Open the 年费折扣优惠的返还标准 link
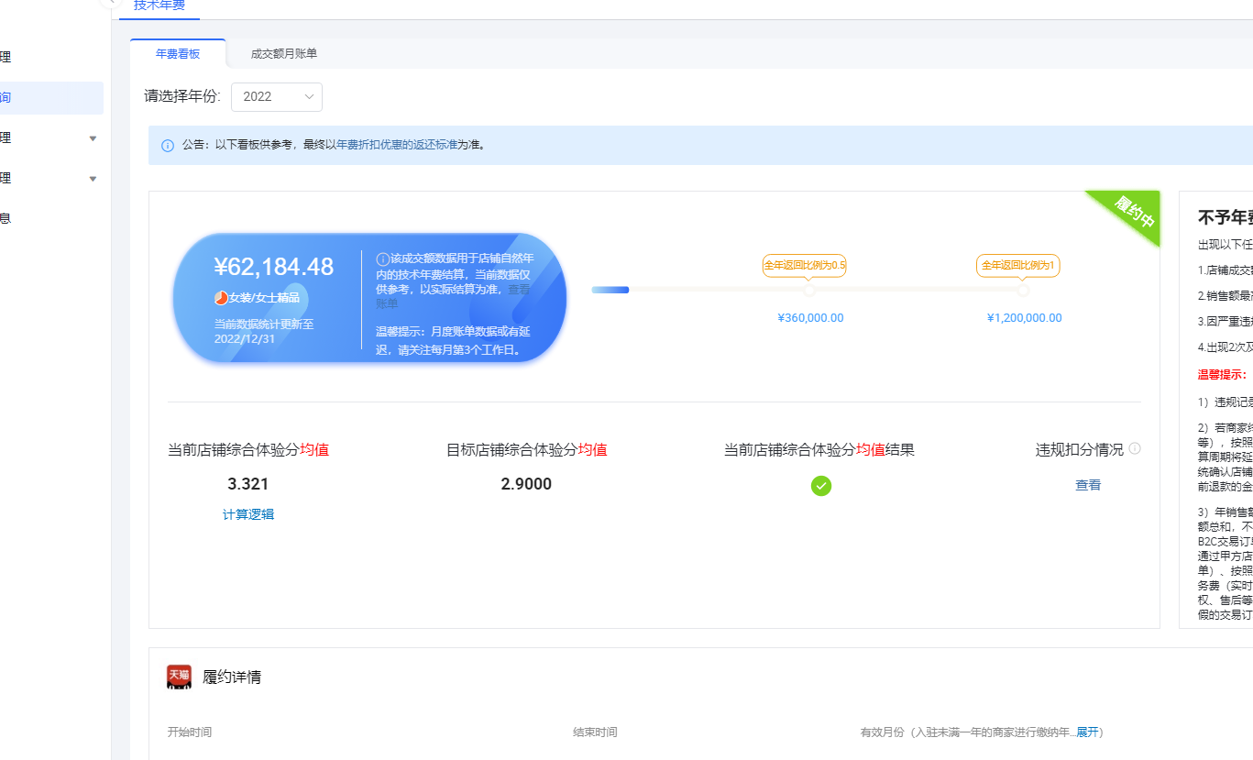 [x=396, y=145]
